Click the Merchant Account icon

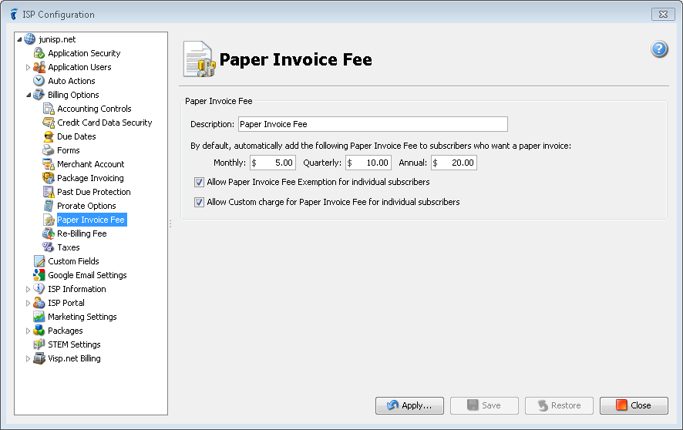tap(49, 164)
